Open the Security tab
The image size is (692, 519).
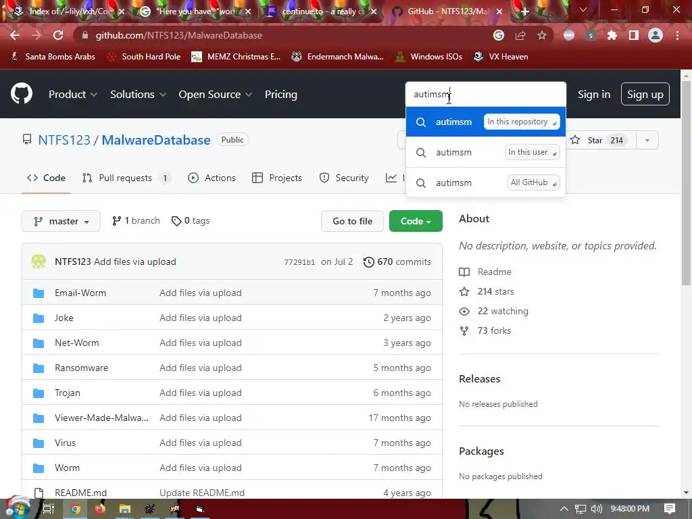[343, 178]
